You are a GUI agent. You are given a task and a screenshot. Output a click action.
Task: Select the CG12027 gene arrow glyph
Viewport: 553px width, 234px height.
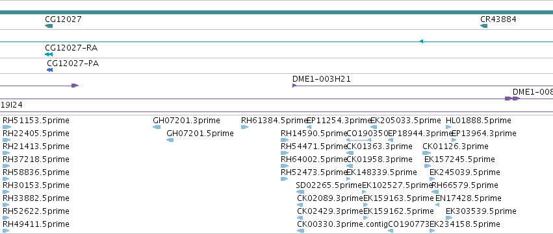49,26
